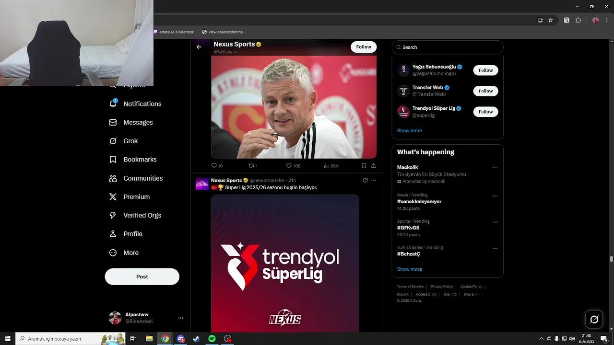Screen dimensions: 614x345
Task: Open options for #canakkaleyanıyor trend
Action: click(495, 196)
